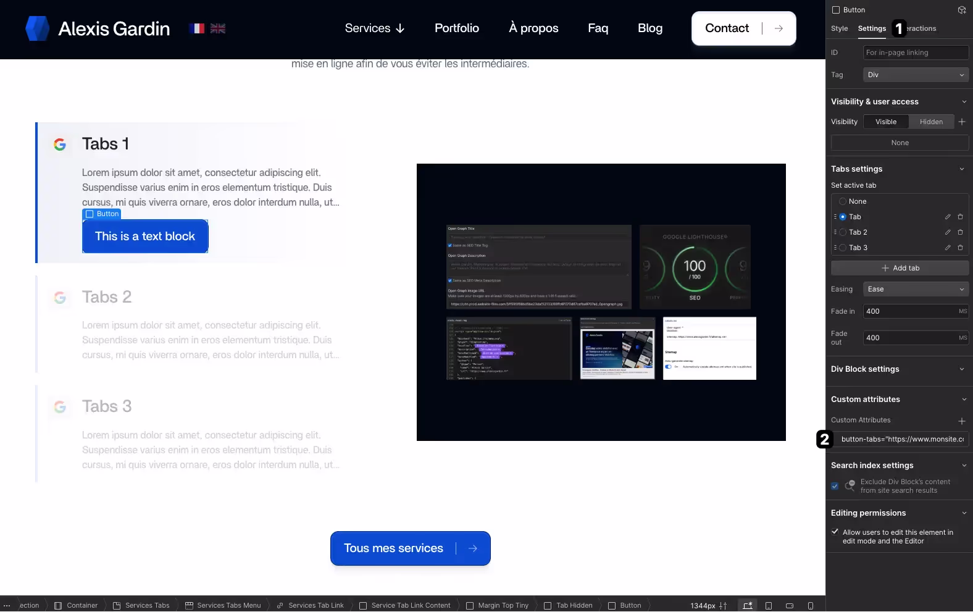Set visibility to Visible
Image resolution: width=973 pixels, height=612 pixels.
(x=886, y=122)
